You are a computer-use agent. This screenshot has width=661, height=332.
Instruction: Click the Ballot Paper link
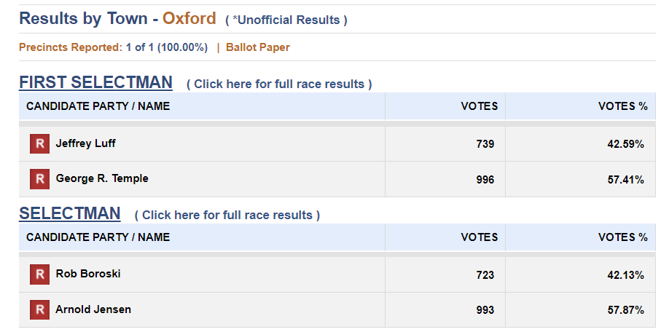pyautogui.click(x=257, y=47)
